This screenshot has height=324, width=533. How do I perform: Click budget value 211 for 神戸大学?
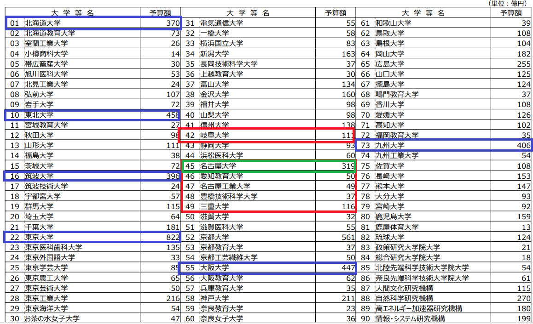(x=348, y=298)
